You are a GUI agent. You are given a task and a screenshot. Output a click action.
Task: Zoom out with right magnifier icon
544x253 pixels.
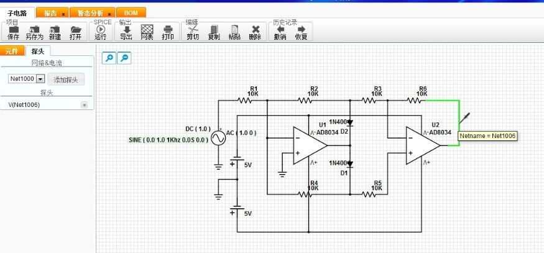point(124,58)
